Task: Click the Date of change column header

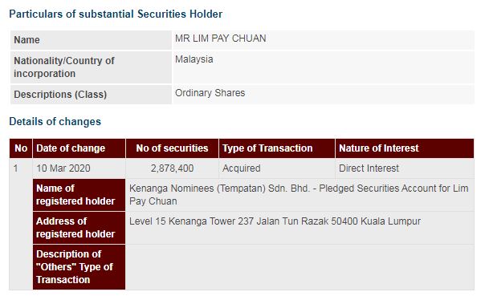Action: tap(79, 148)
